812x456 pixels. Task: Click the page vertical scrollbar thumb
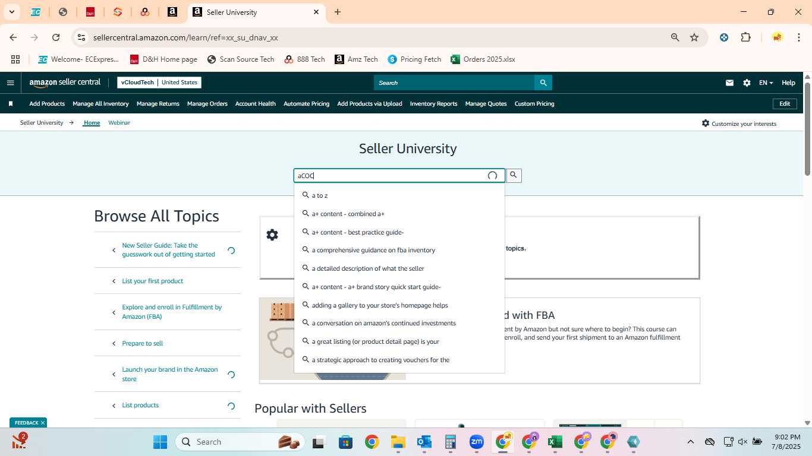807,128
